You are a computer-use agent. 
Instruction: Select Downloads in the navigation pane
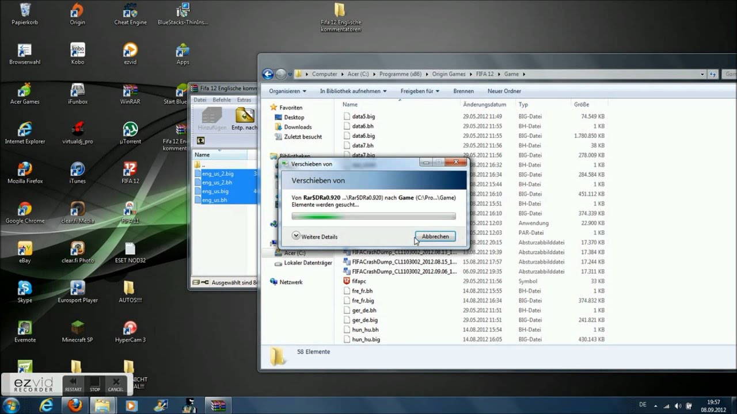pyautogui.click(x=297, y=127)
